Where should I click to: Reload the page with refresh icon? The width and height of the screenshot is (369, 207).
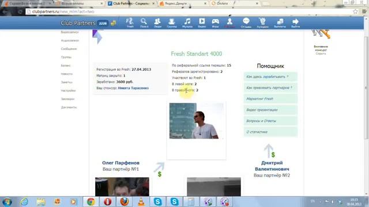coord(20,11)
